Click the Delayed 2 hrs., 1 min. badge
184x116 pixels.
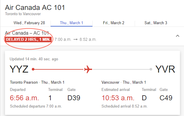(x=28, y=39)
